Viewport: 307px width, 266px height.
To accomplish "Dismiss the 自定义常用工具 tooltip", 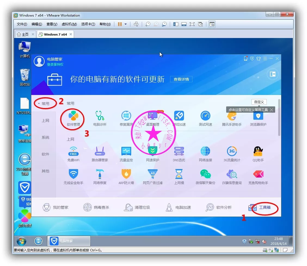I will pos(271,110).
